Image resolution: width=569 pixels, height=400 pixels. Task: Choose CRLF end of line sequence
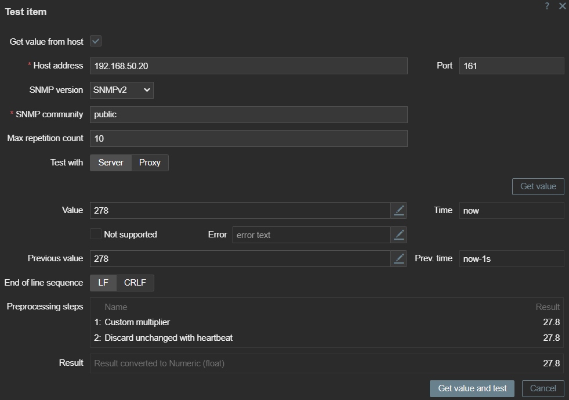click(x=135, y=283)
